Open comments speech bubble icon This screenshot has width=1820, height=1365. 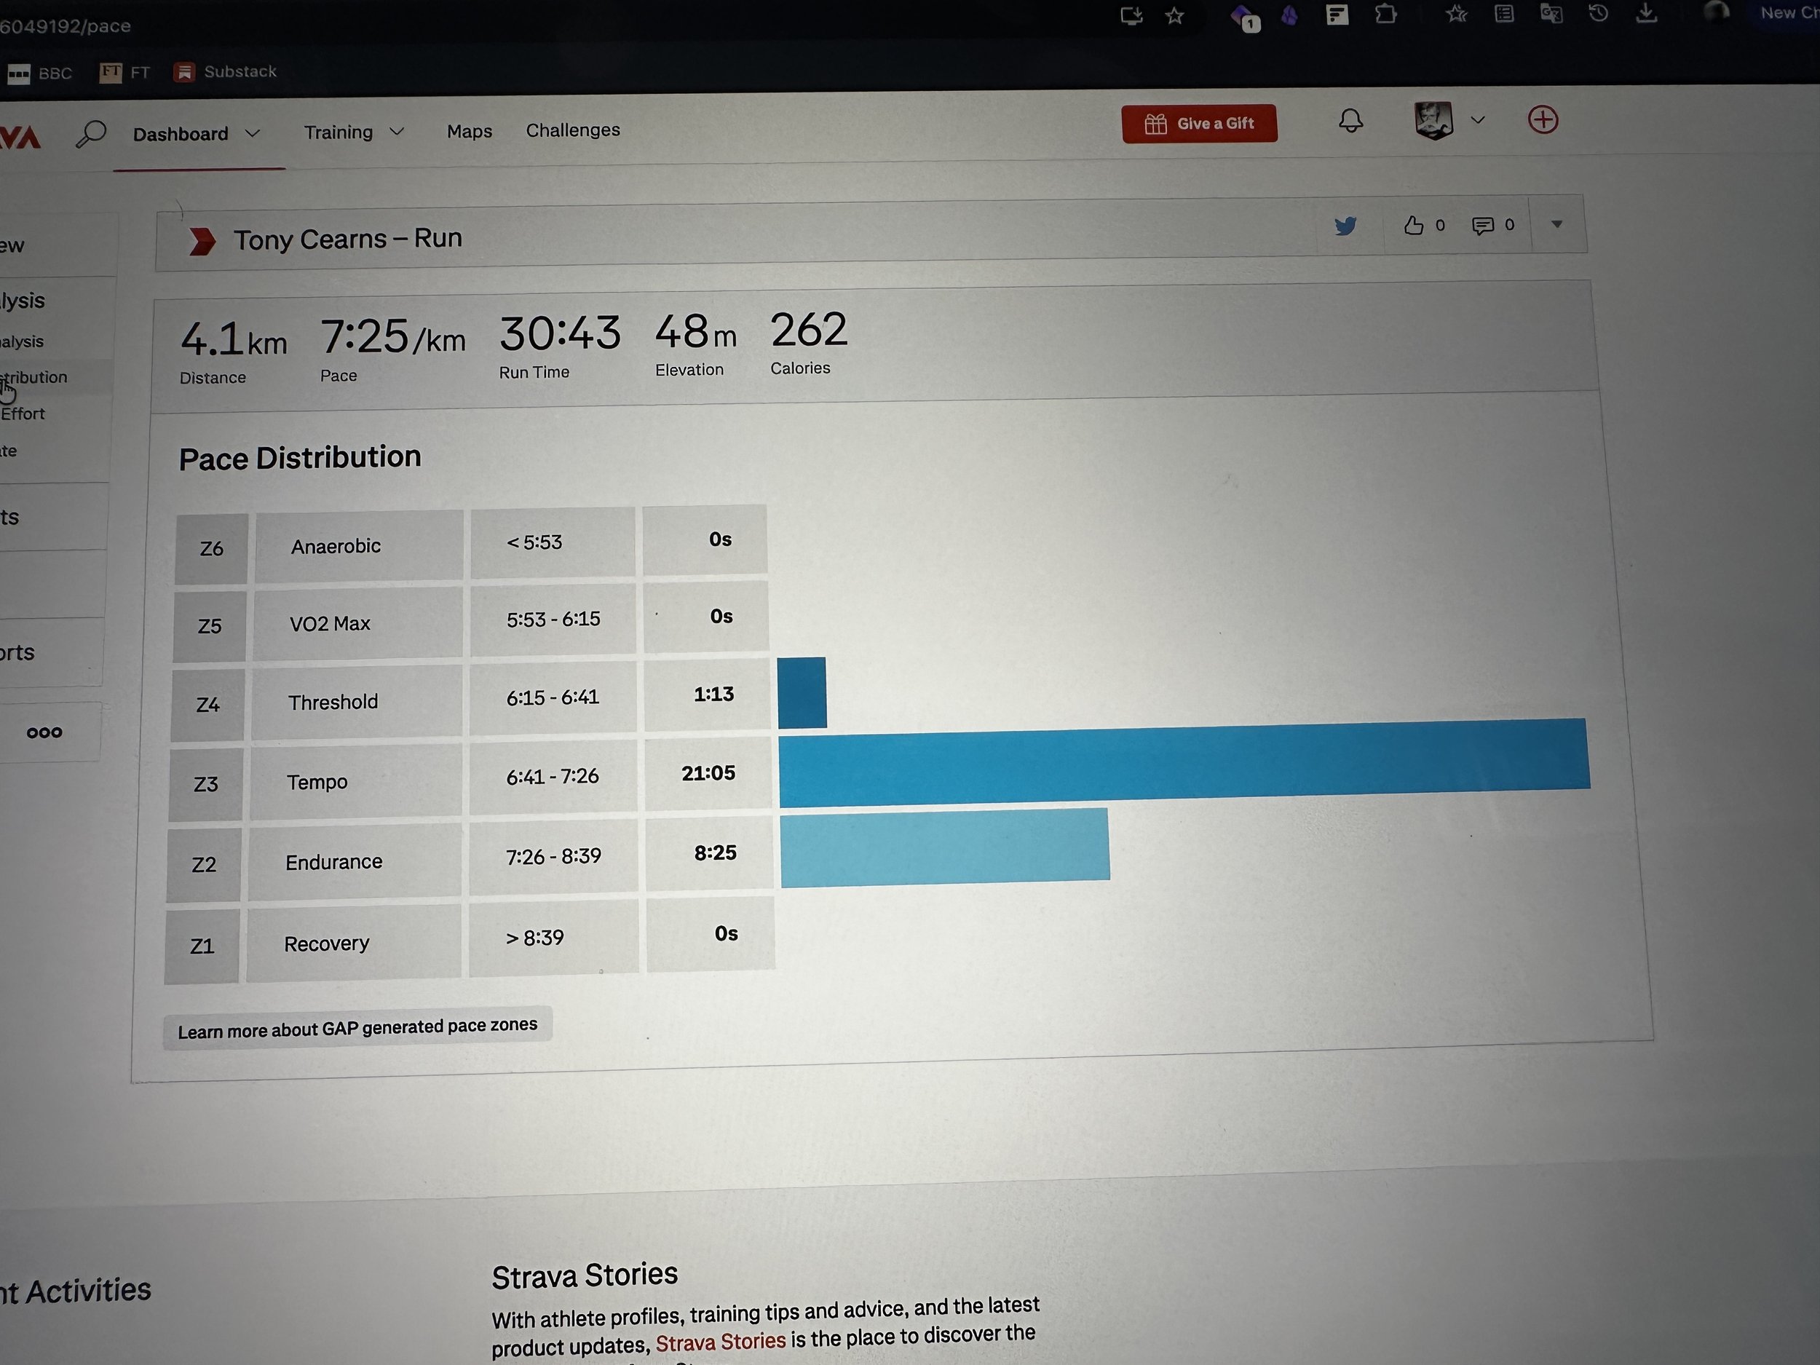(1483, 226)
